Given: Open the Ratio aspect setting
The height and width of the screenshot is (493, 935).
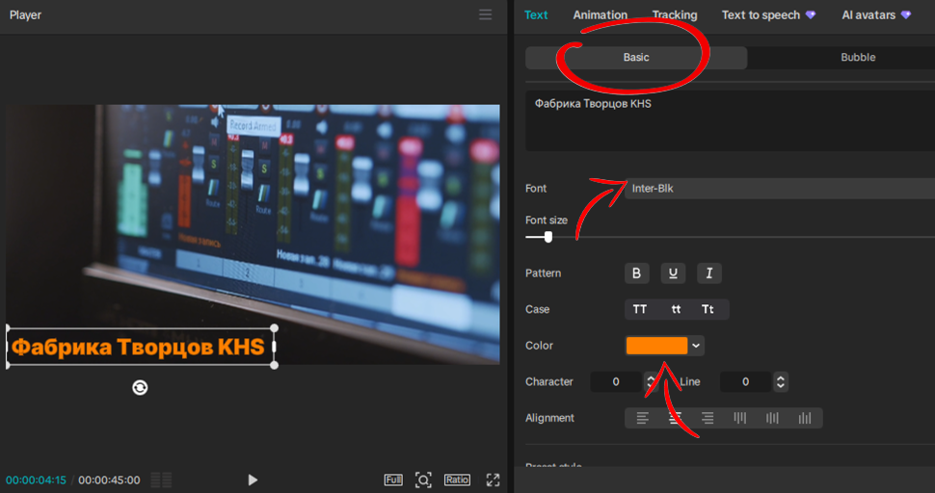Looking at the screenshot, I should (x=457, y=480).
